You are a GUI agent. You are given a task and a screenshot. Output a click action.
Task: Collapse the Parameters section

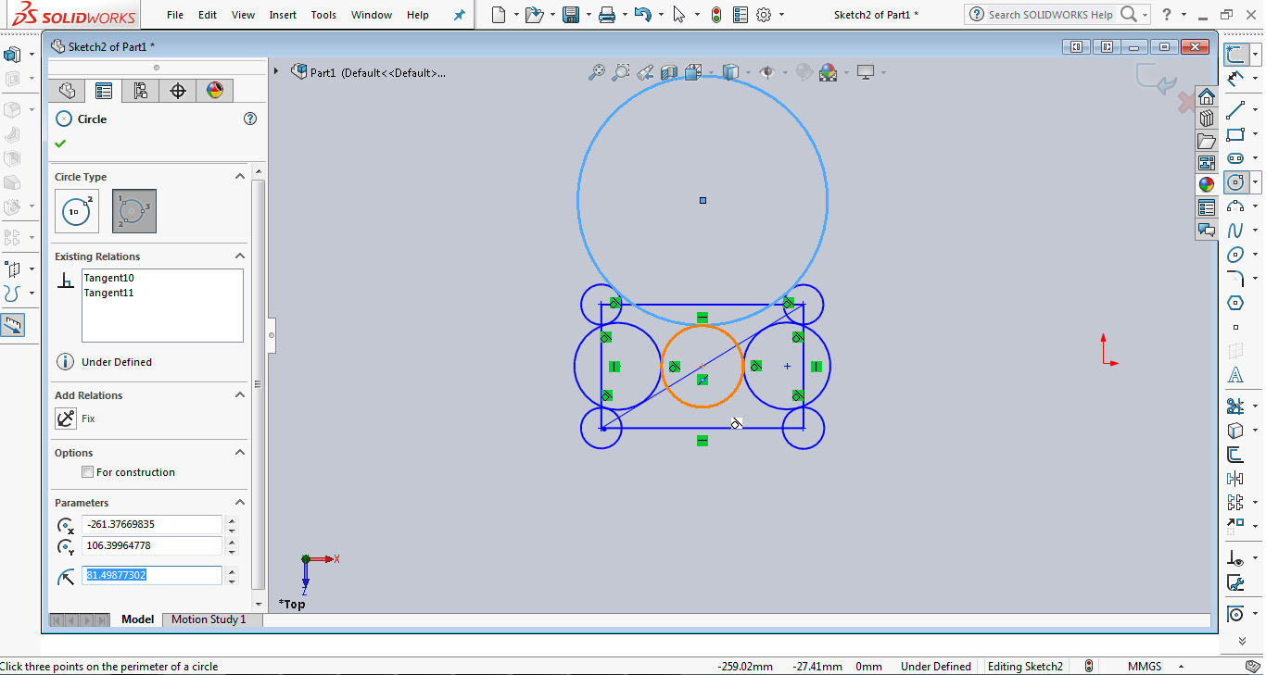(x=240, y=503)
